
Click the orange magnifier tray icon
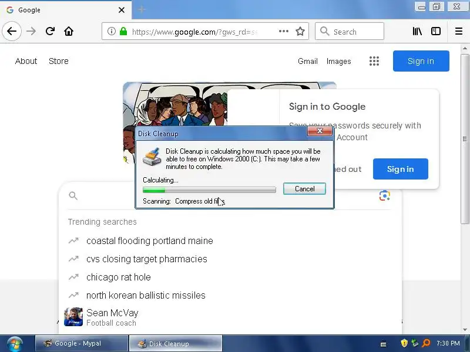click(x=426, y=343)
